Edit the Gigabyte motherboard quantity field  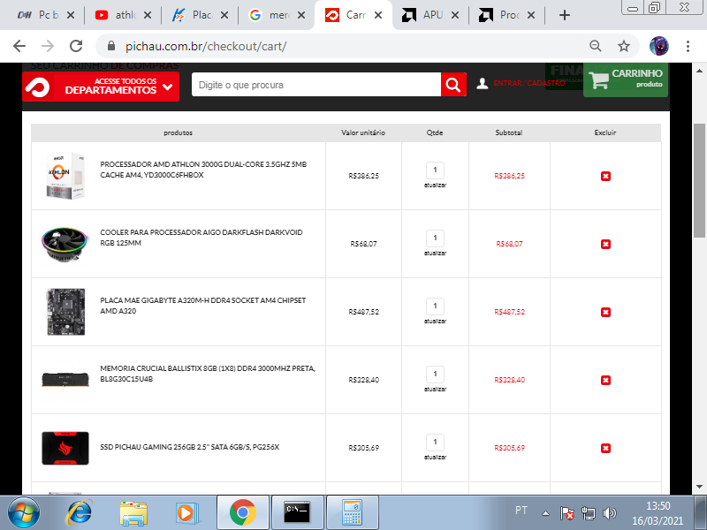(x=435, y=306)
